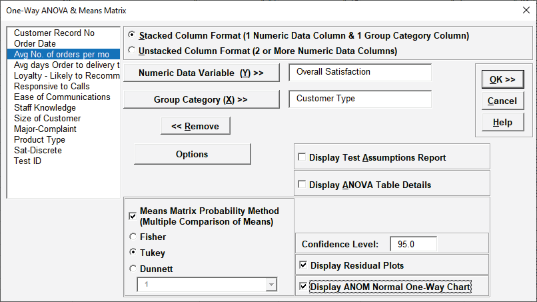Uncheck Means Matrix Probability Method checkbox
Screen dimensions: 537x302
(x=133, y=216)
